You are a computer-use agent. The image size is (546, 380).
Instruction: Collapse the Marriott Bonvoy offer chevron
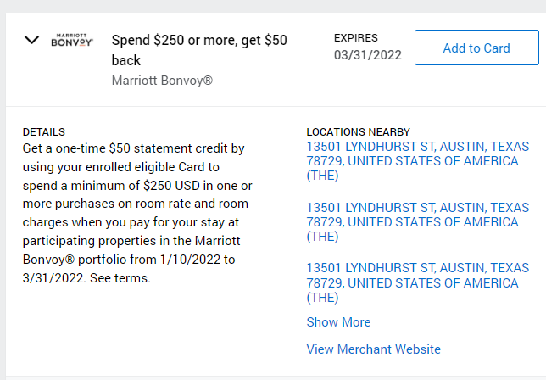(x=31, y=40)
